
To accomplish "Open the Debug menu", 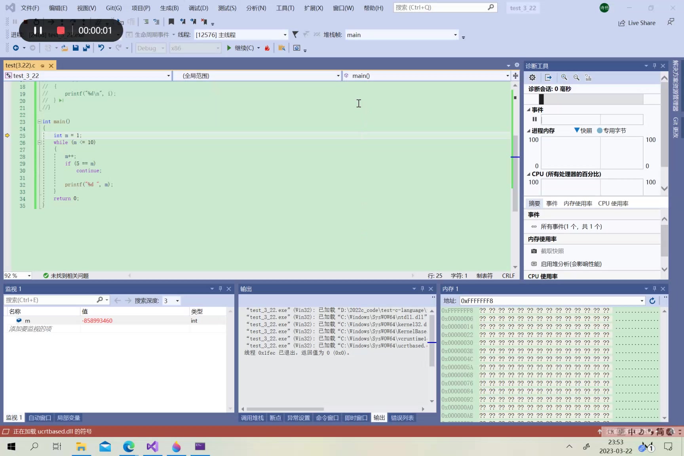I will (198, 8).
